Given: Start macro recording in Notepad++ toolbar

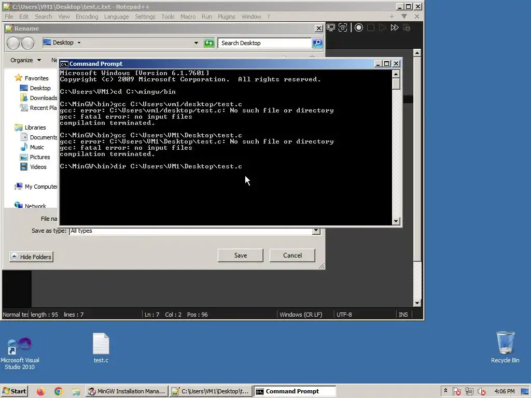Looking at the screenshot, I should tap(359, 28).
